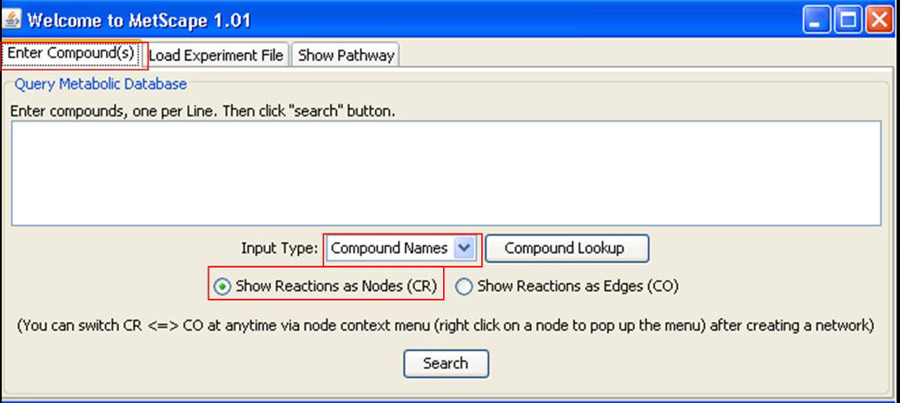The height and width of the screenshot is (403, 900).
Task: Go to the Show Pathway tab
Action: click(x=346, y=55)
